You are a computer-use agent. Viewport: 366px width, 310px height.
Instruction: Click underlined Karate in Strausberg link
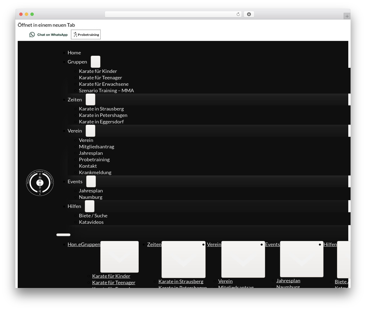181,281
